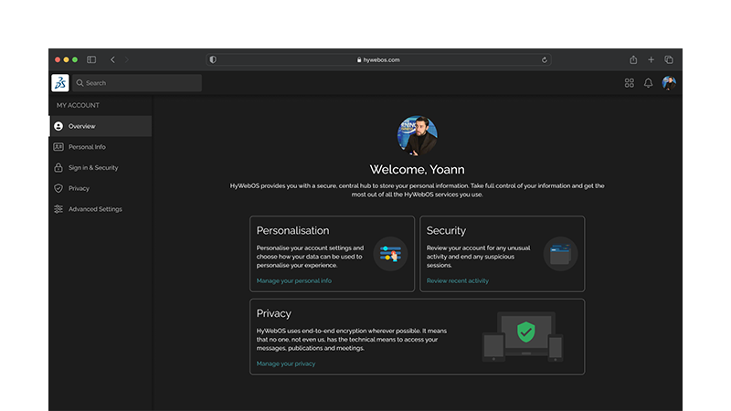Click the Privacy card heading
731x411 pixels.
click(x=273, y=313)
